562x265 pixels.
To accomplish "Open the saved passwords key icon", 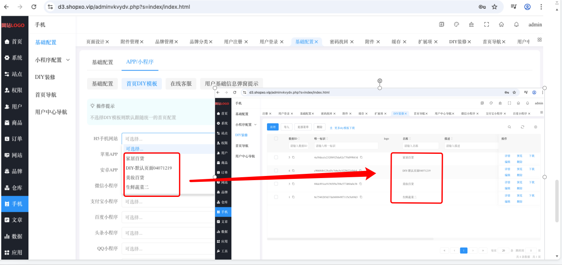I will pos(482,7).
